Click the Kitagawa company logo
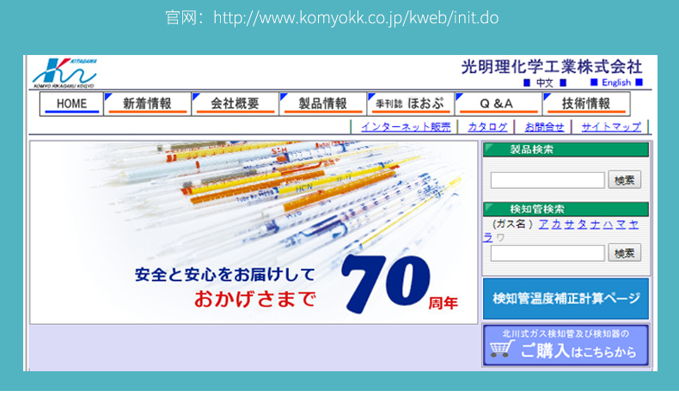The image size is (679, 397). pos(64,73)
